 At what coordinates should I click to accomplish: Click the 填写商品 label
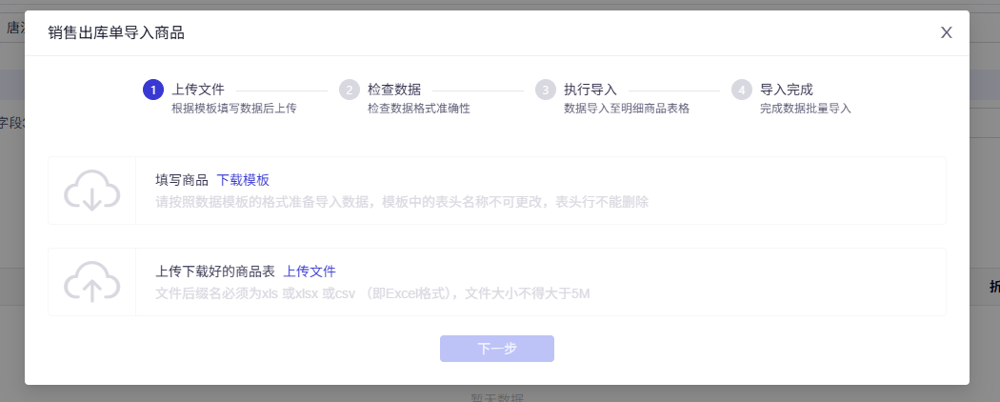click(x=182, y=180)
